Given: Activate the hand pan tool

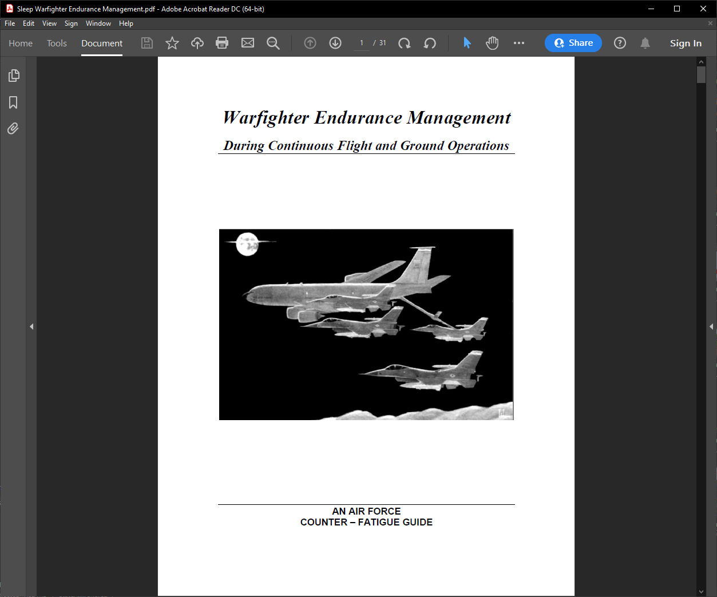Looking at the screenshot, I should click(492, 43).
